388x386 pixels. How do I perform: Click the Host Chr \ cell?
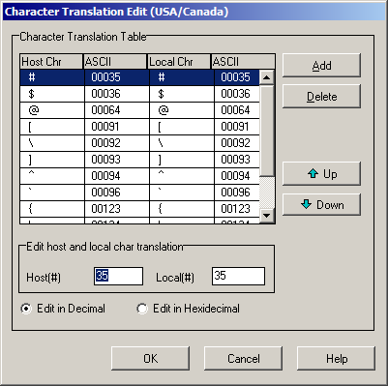[x=52, y=143]
